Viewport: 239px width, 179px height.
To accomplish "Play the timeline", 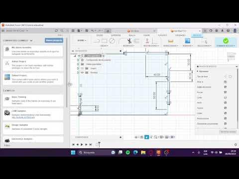I will 82,145.
